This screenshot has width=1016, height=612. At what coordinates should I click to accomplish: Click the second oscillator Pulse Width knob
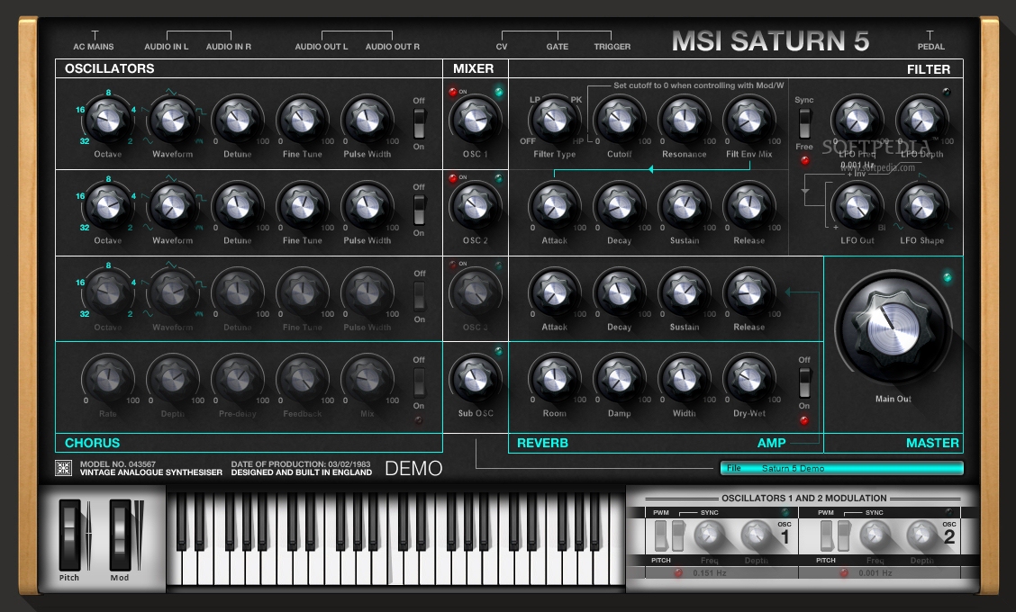(x=367, y=207)
